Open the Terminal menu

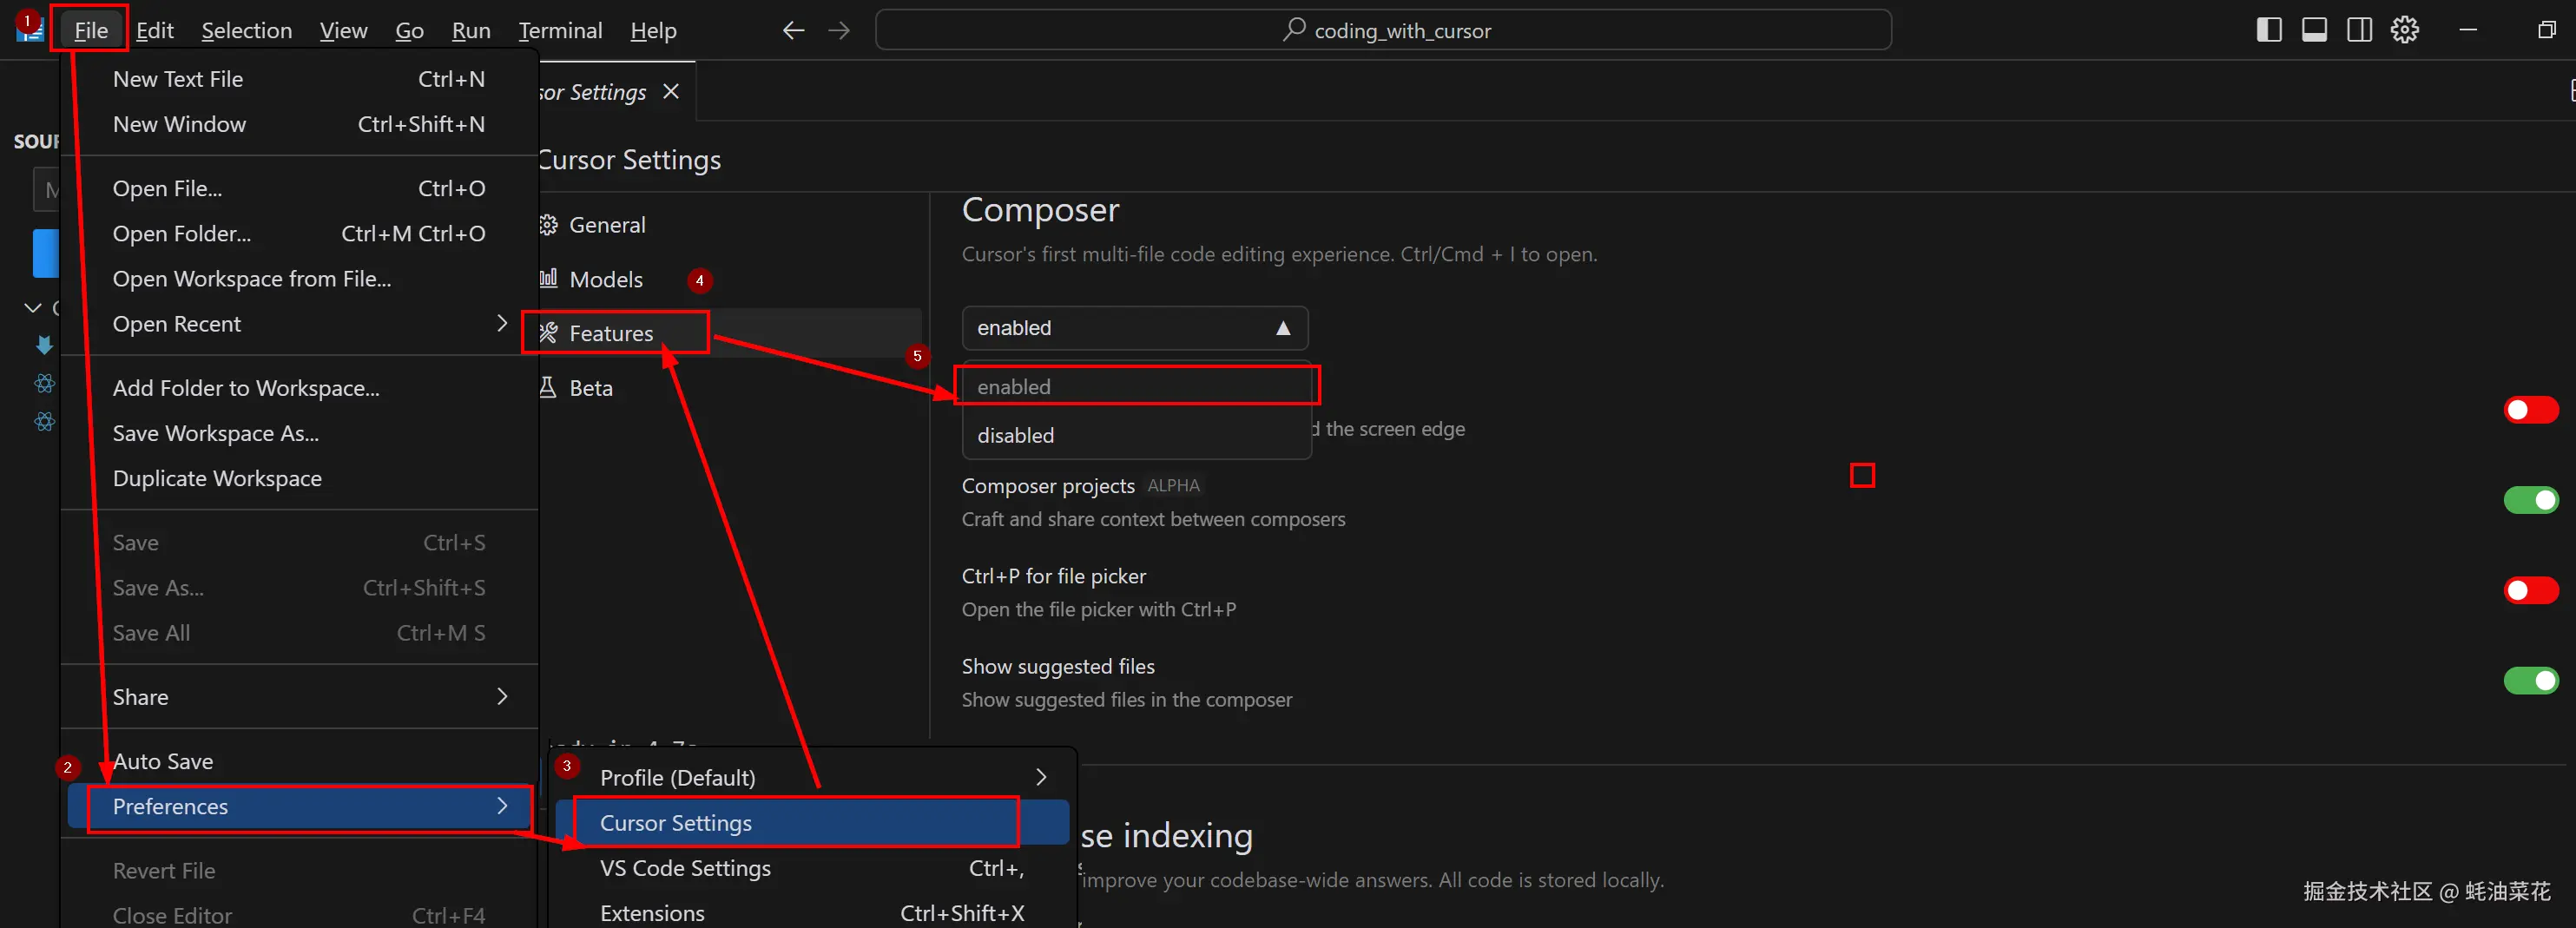(559, 30)
